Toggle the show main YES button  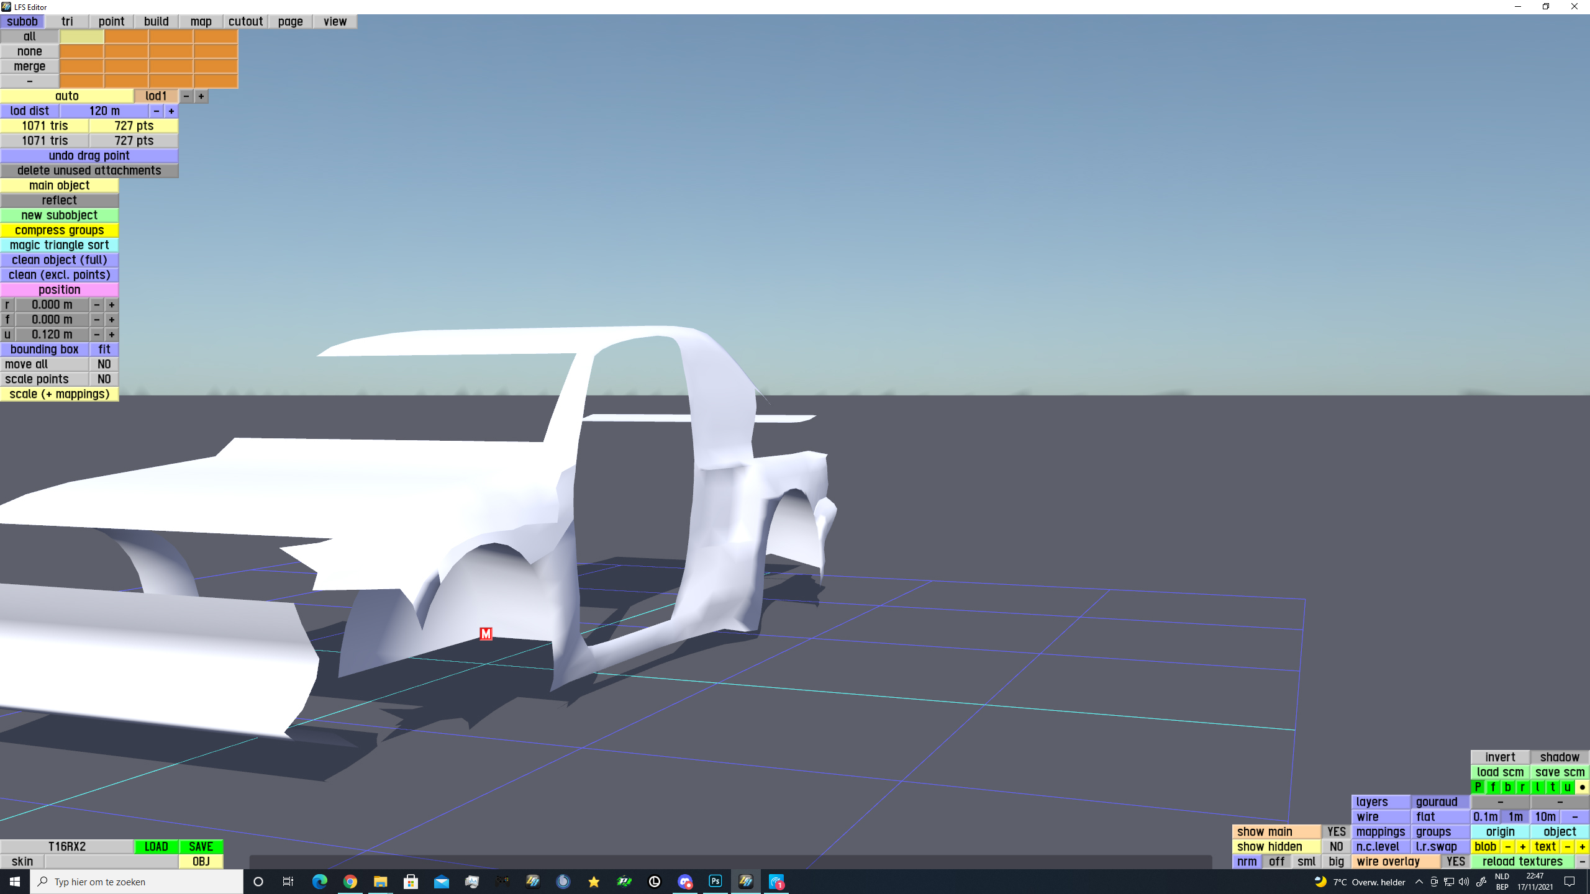[x=1336, y=832]
